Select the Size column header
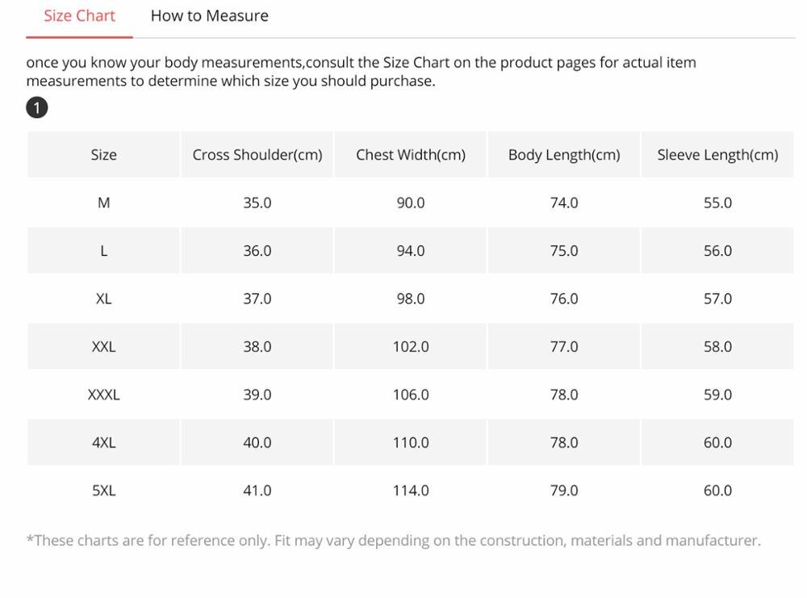 coord(103,154)
